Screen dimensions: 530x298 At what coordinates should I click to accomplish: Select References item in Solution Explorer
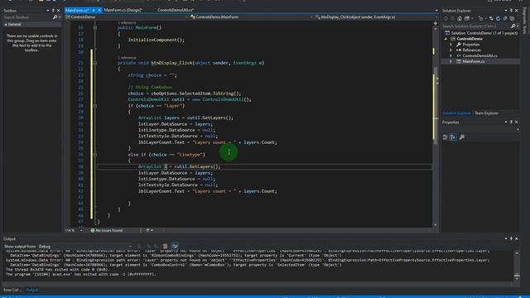tap(471, 50)
